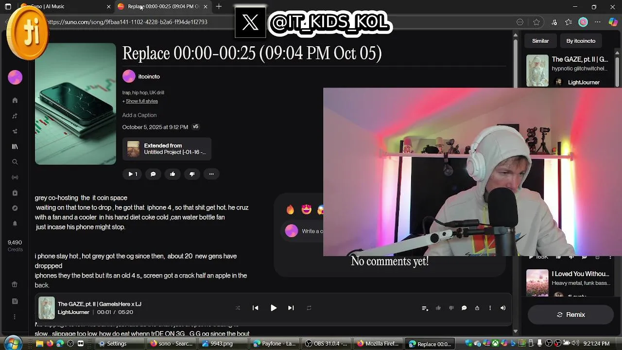Dislike the song with the thumbs down button
Screen dimensions: 622x350
point(192,174)
